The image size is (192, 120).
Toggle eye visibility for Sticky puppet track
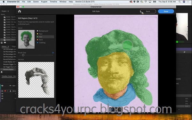click(x=2, y=91)
